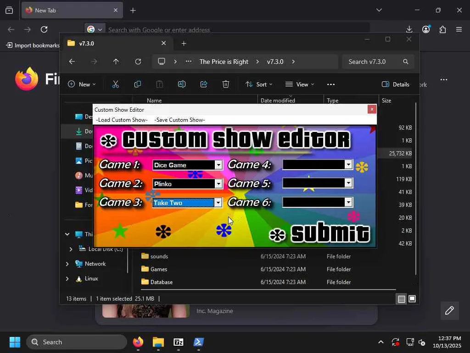
Task: Click the Submit button in Custom Show Editor
Action: 320,233
